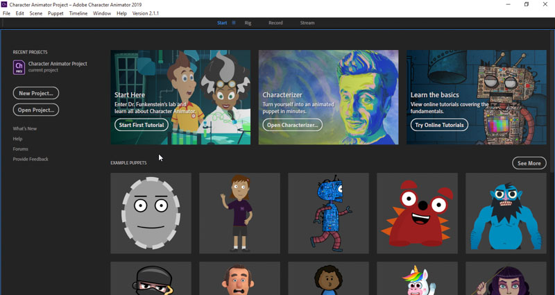
Task: Open the What's New link
Action: tap(25, 128)
